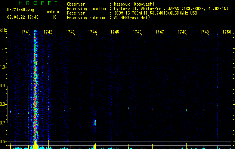Click the 1743 time marker
Image resolution: width=235 pixels, height=149 pixels.
click(70, 32)
